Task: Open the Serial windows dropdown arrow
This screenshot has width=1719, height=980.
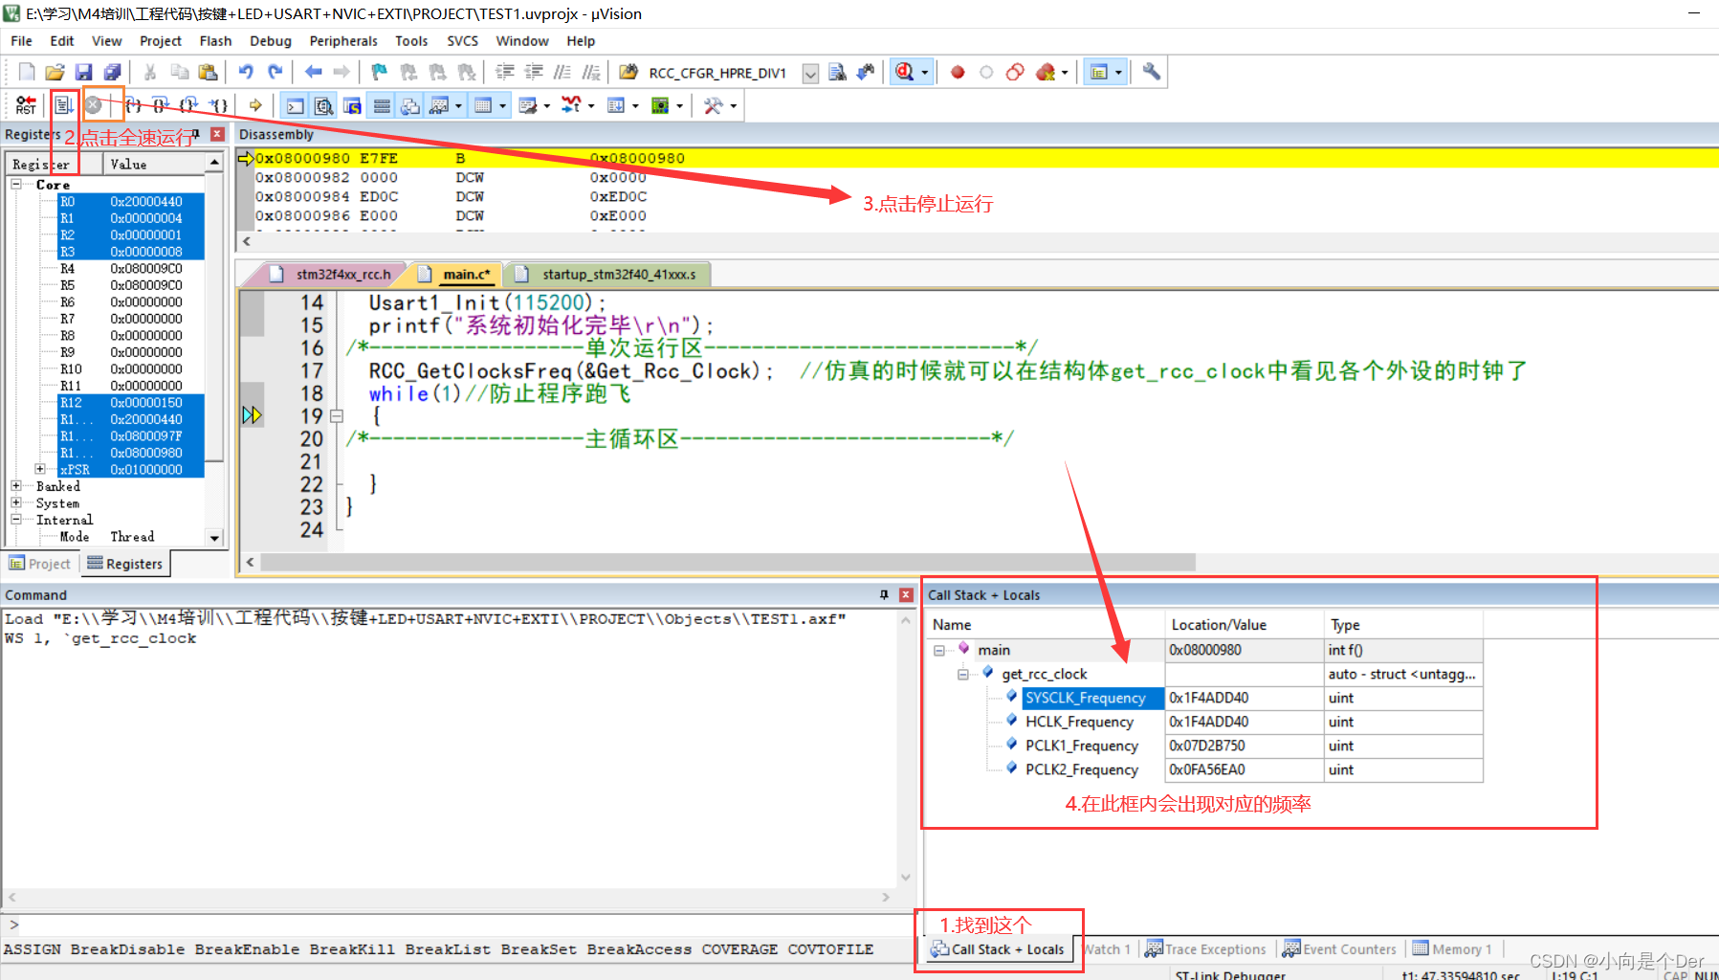Action: [547, 106]
